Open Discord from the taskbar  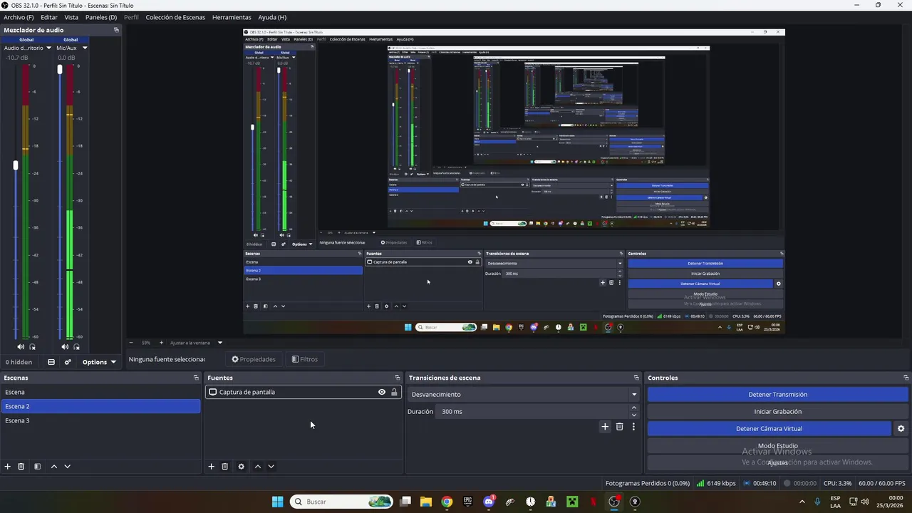[x=489, y=502]
